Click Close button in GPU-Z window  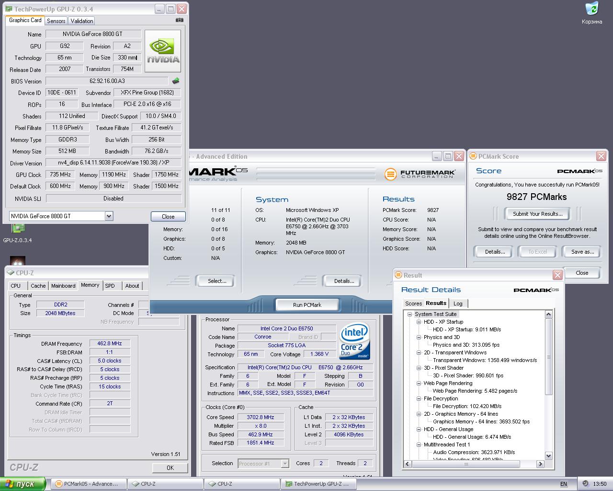point(168,216)
